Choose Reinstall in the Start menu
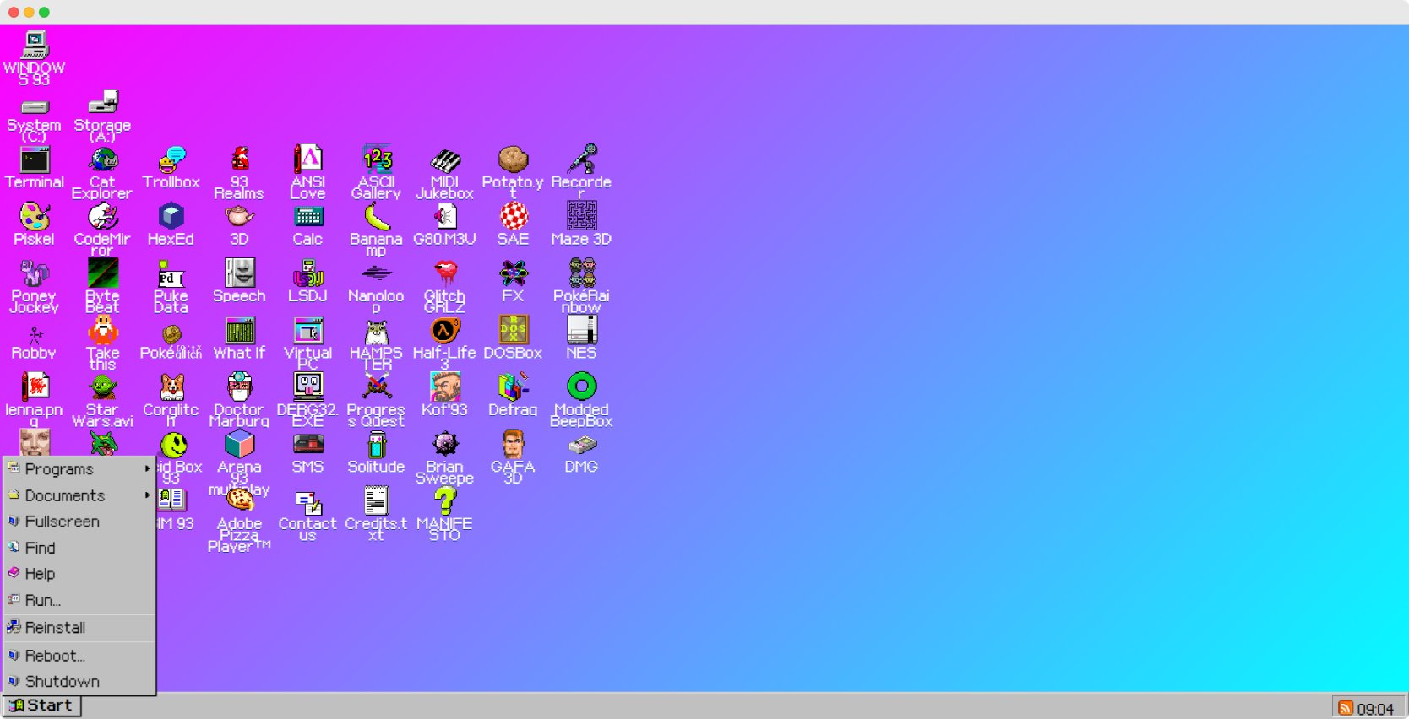This screenshot has width=1409, height=719. [79, 628]
